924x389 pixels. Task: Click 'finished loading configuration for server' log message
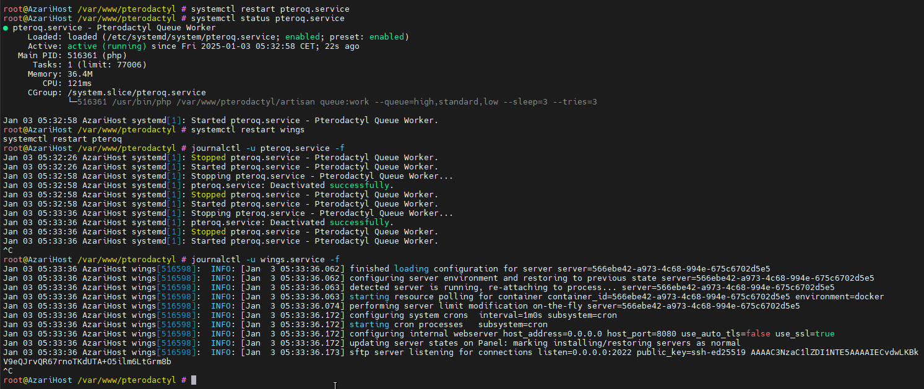(451, 268)
